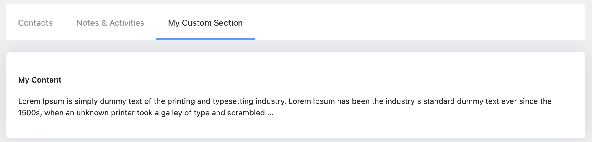Image resolution: width=592 pixels, height=142 pixels.
Task: Click the word "scrambled" in the paragraph
Action: point(246,113)
